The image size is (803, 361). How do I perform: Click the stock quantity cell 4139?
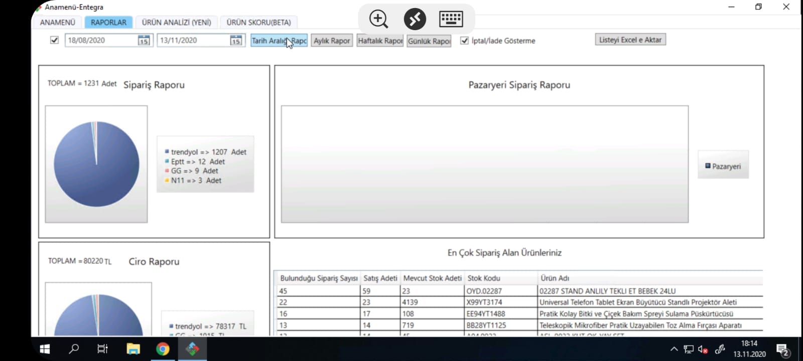pyautogui.click(x=432, y=302)
